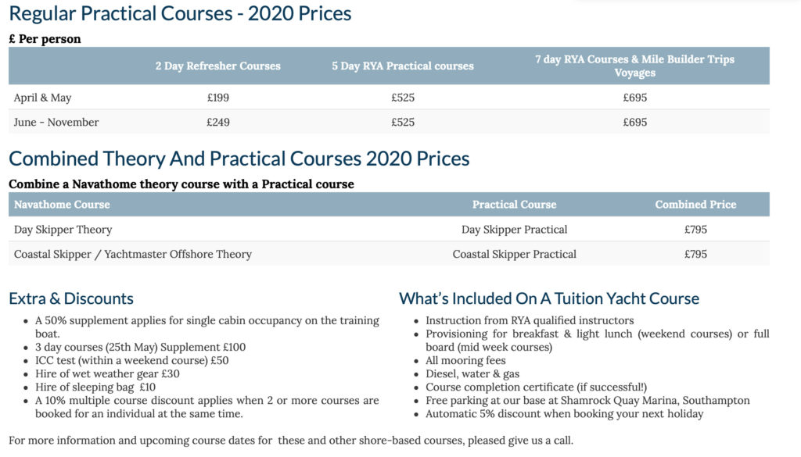
Task: Select the Day Skipper Theory row
Action: 389,229
